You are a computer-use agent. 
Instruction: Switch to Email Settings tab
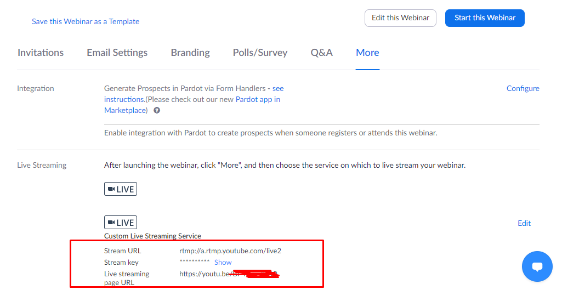(x=117, y=53)
